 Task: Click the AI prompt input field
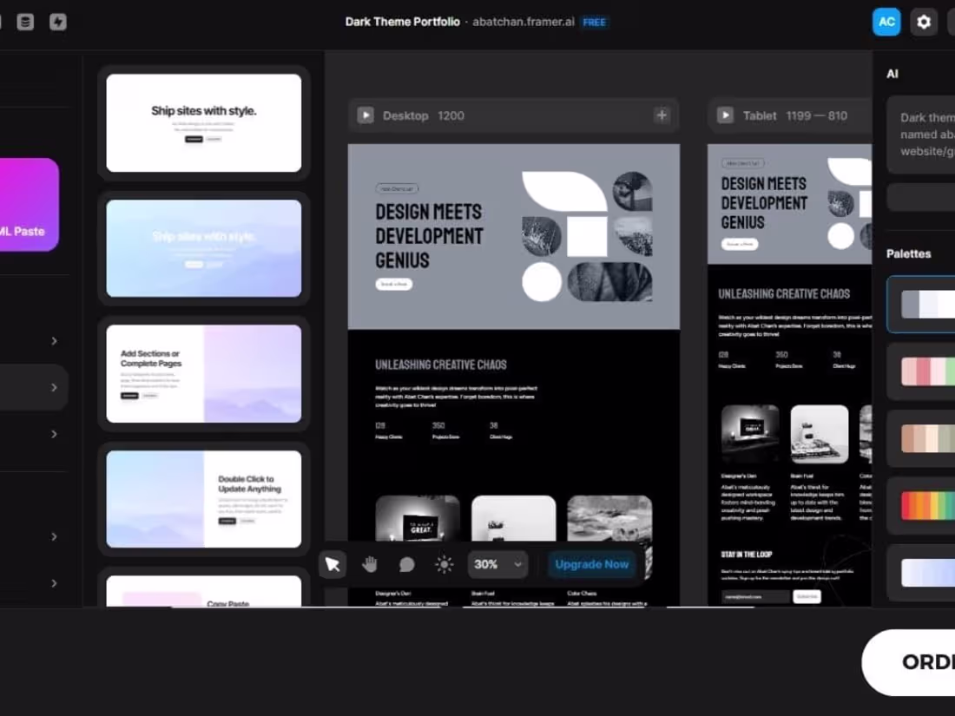coord(925,135)
